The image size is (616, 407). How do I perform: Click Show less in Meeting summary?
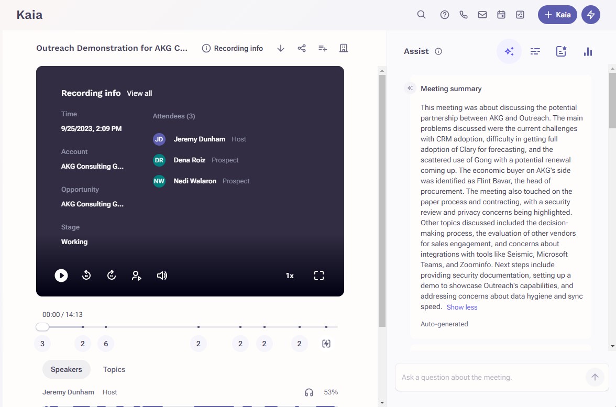pyautogui.click(x=462, y=307)
